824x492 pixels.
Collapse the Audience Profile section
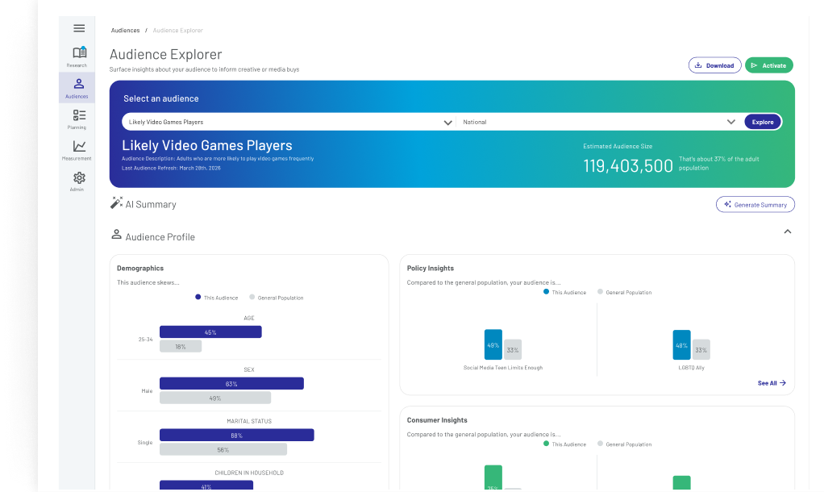tap(787, 231)
